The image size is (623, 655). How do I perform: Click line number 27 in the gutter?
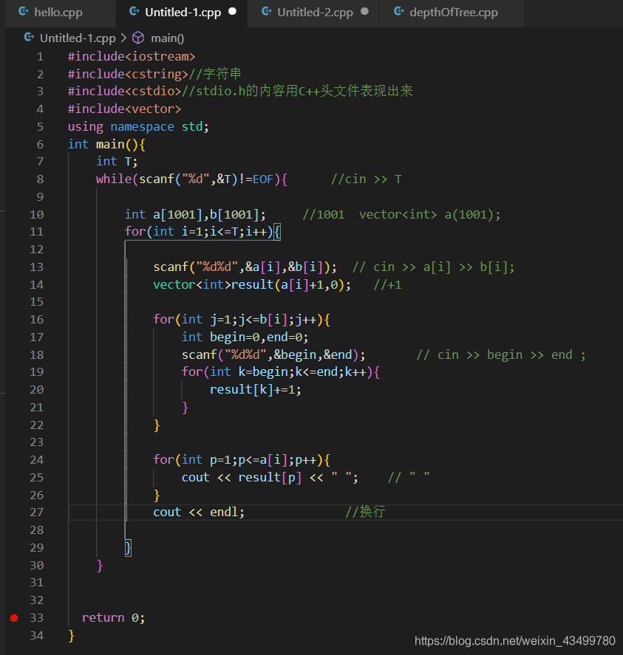36,512
